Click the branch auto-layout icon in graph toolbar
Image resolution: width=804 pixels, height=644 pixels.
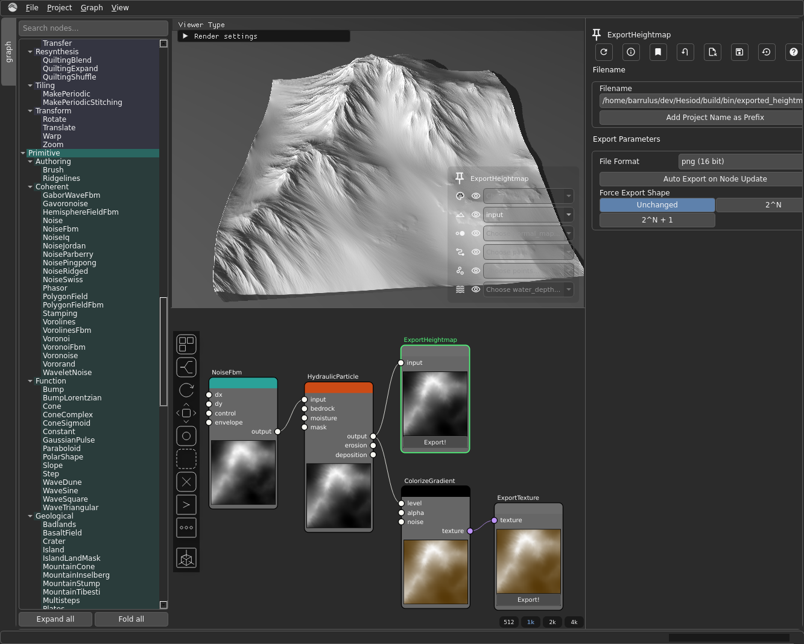pos(186,367)
